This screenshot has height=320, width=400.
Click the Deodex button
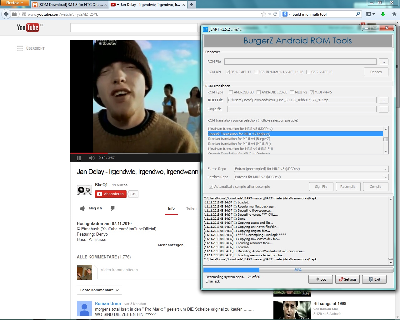pyautogui.click(x=376, y=72)
